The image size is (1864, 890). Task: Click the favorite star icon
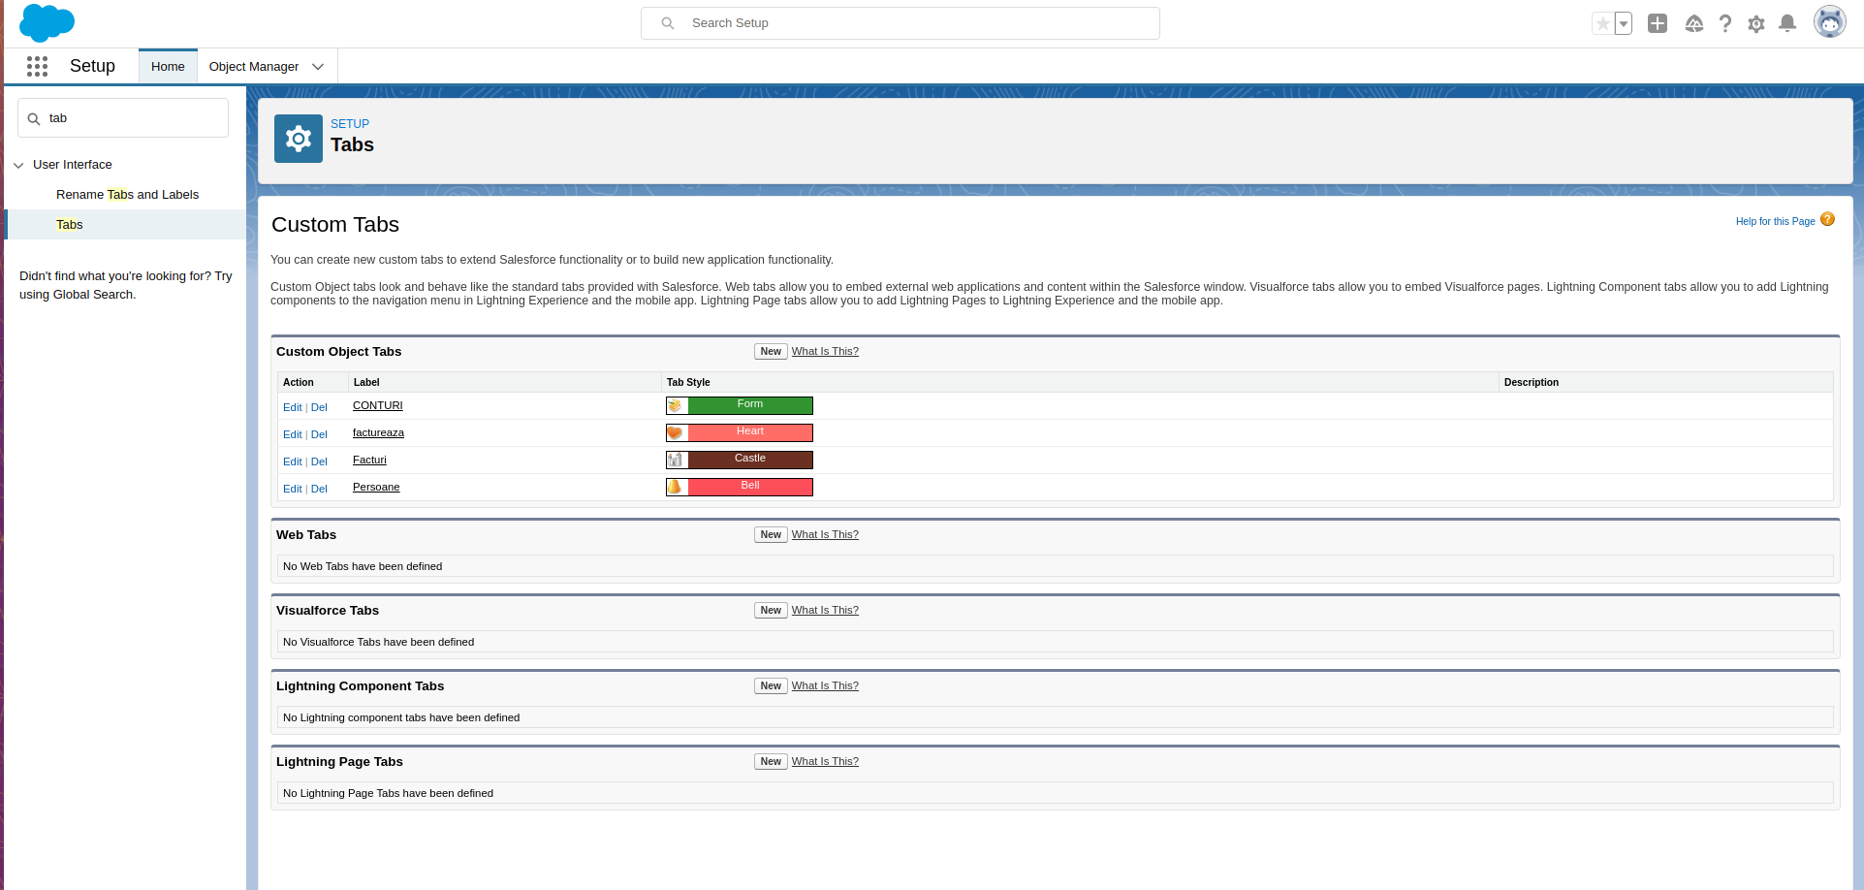[1602, 23]
